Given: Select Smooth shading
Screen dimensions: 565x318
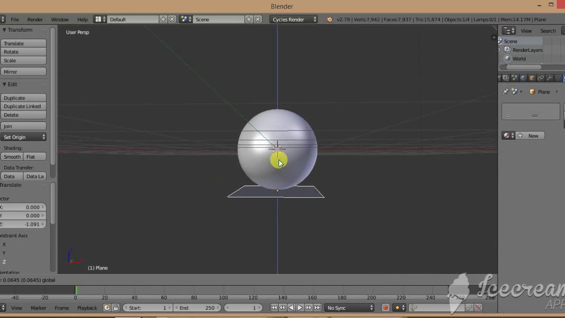Looking at the screenshot, I should coord(12,157).
